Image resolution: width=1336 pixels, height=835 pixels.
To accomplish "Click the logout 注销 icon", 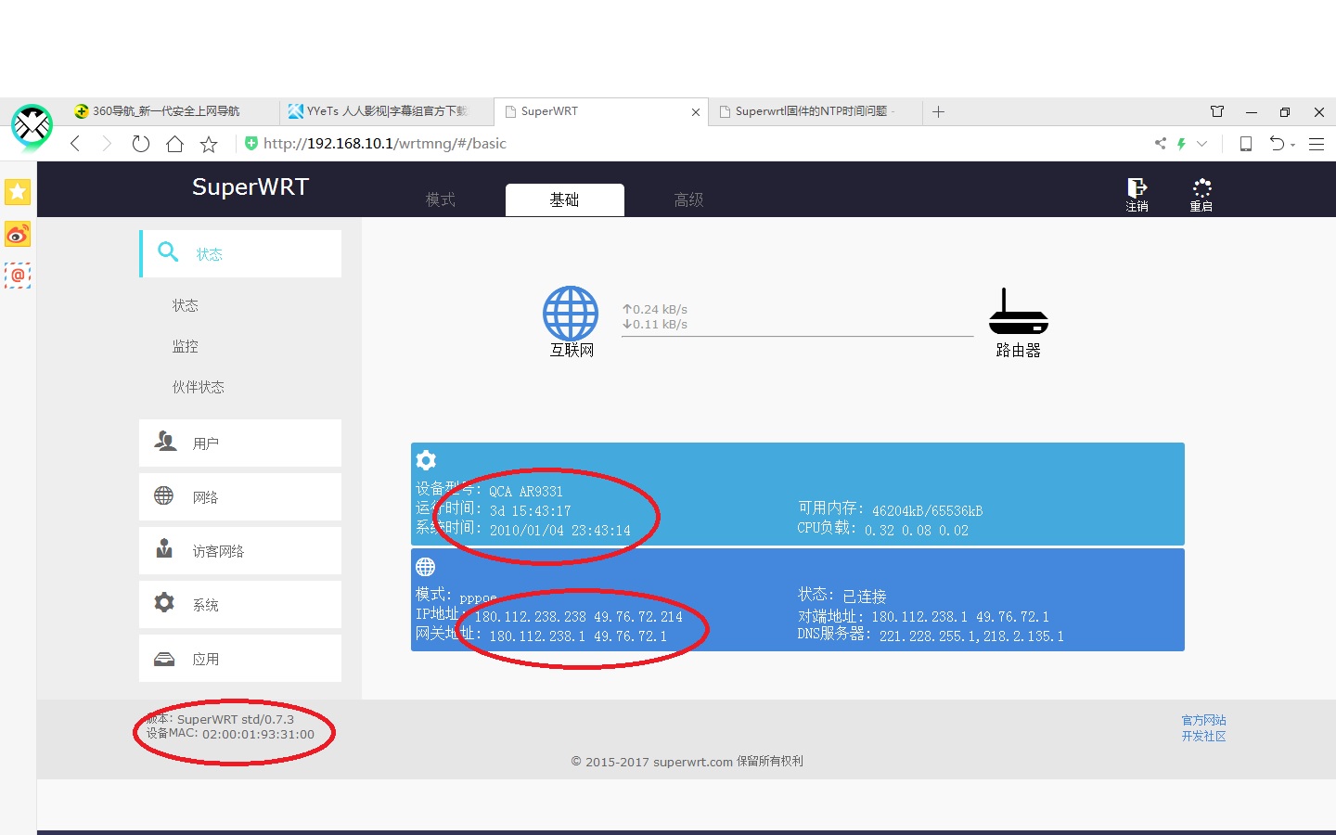I will coord(1137,195).
